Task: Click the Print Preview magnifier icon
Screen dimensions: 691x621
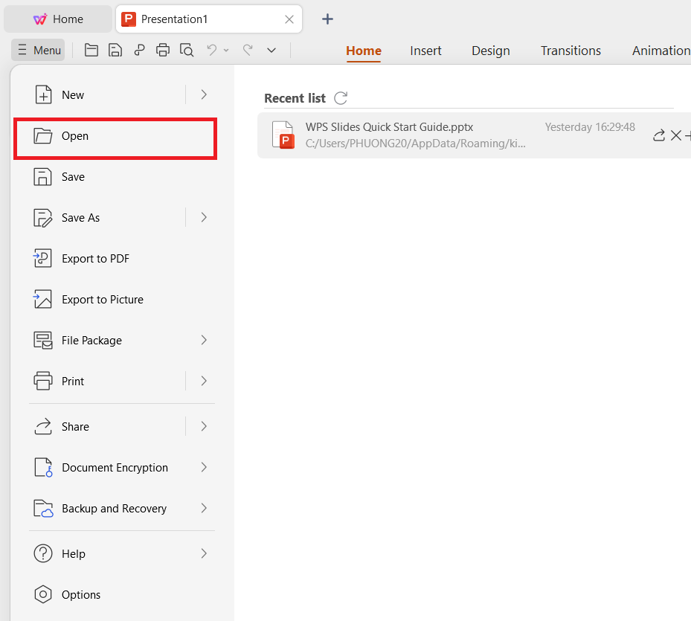Action: [187, 51]
